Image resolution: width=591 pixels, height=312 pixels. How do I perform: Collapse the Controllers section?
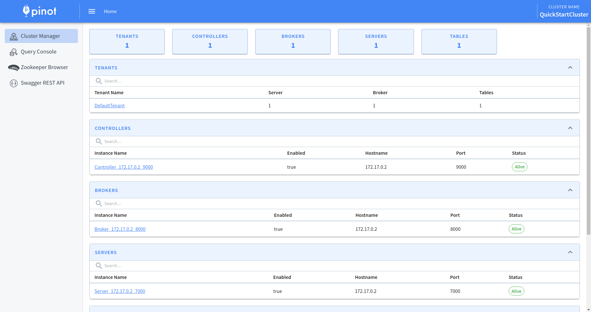tap(570, 128)
